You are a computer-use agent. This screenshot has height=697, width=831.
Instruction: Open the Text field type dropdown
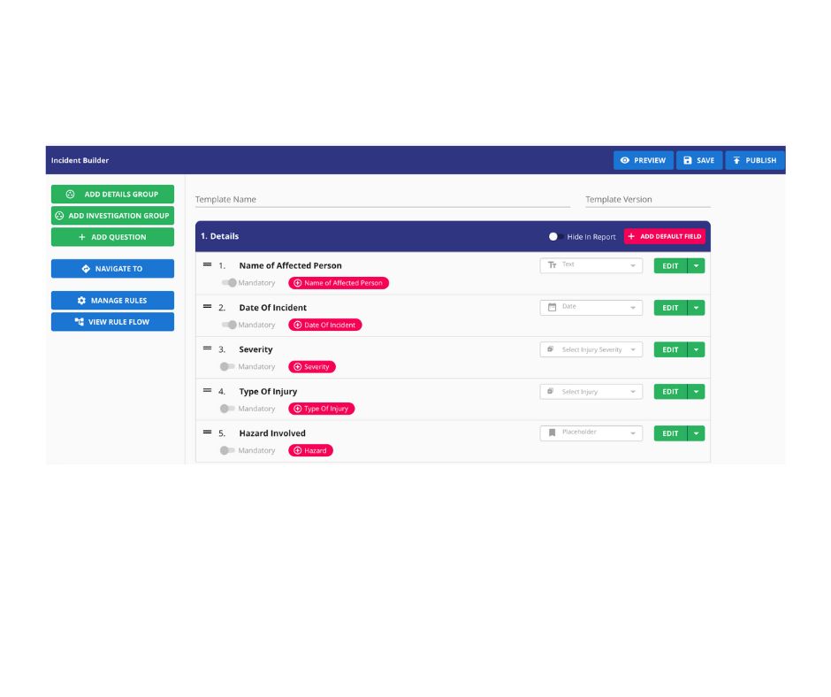pyautogui.click(x=631, y=264)
